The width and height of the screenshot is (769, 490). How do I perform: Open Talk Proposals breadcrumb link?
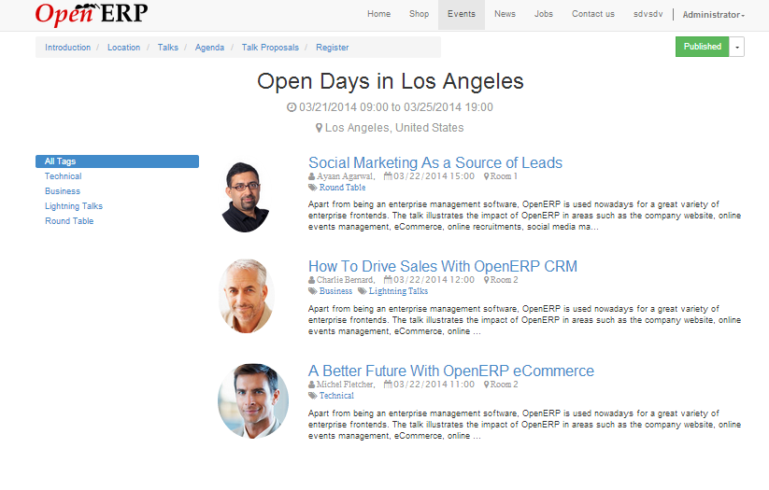[x=270, y=48]
